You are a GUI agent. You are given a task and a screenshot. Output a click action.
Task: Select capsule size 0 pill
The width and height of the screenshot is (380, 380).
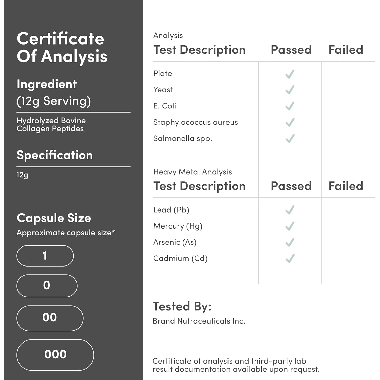coord(47,286)
